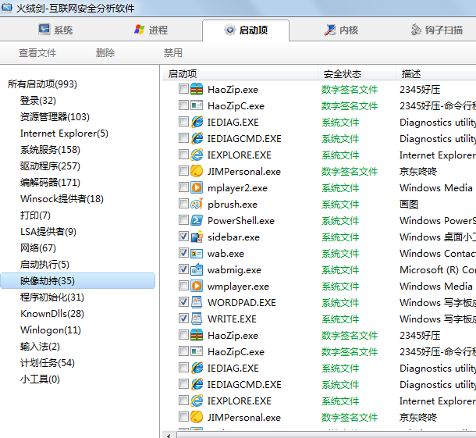Select the 编解码器(171) category

[50, 182]
